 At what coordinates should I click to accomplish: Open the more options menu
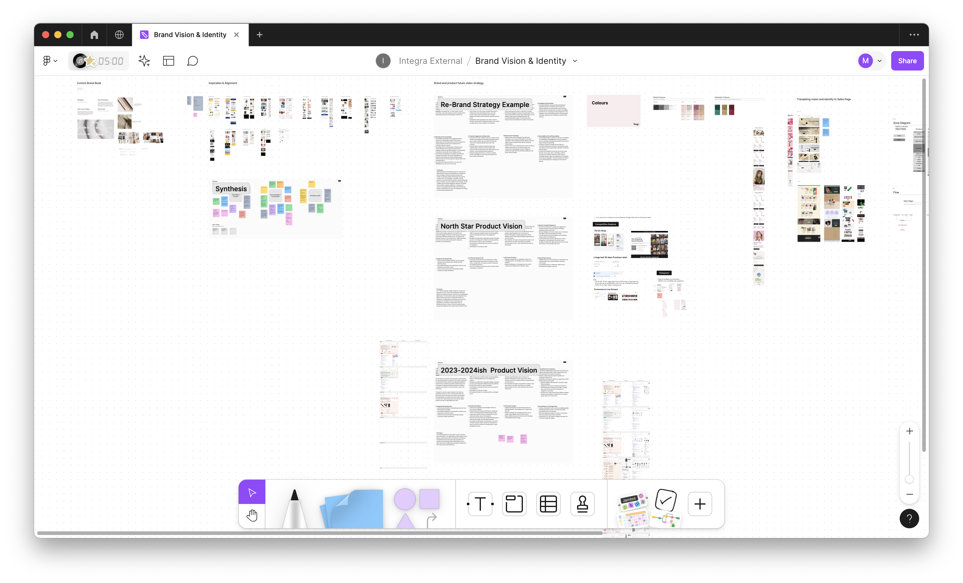click(x=914, y=34)
